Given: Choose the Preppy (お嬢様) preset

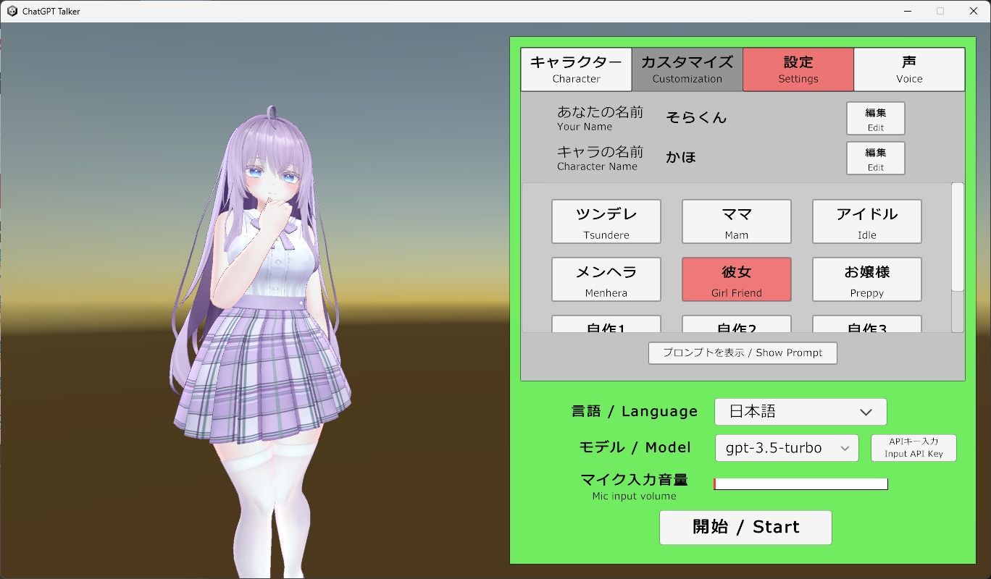Looking at the screenshot, I should coord(866,279).
